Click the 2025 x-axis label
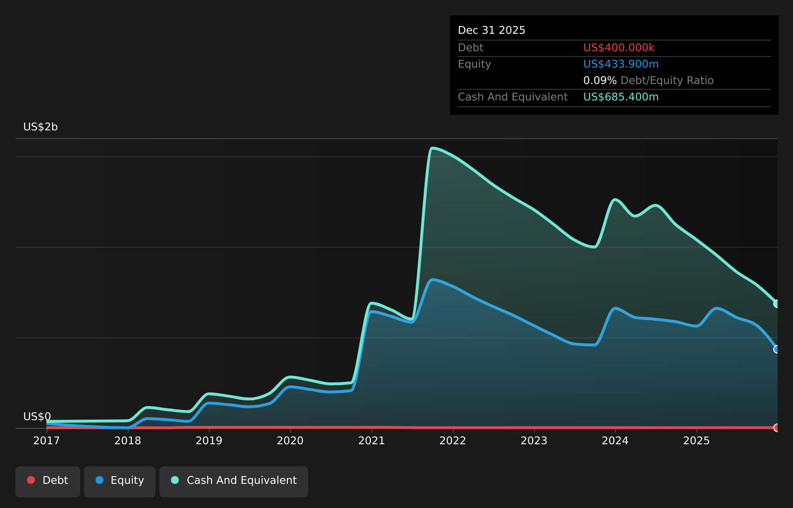The width and height of the screenshot is (793, 508). 696,441
